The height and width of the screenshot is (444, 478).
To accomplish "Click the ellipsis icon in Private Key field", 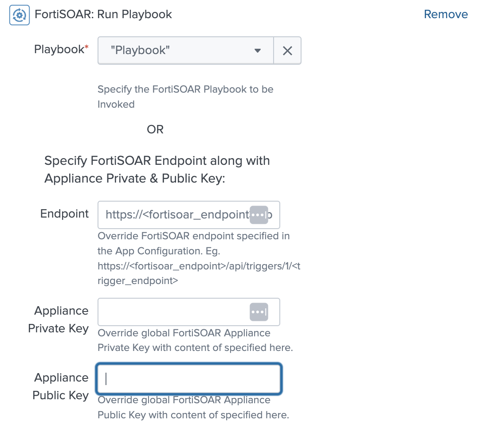I will pyautogui.click(x=259, y=312).
